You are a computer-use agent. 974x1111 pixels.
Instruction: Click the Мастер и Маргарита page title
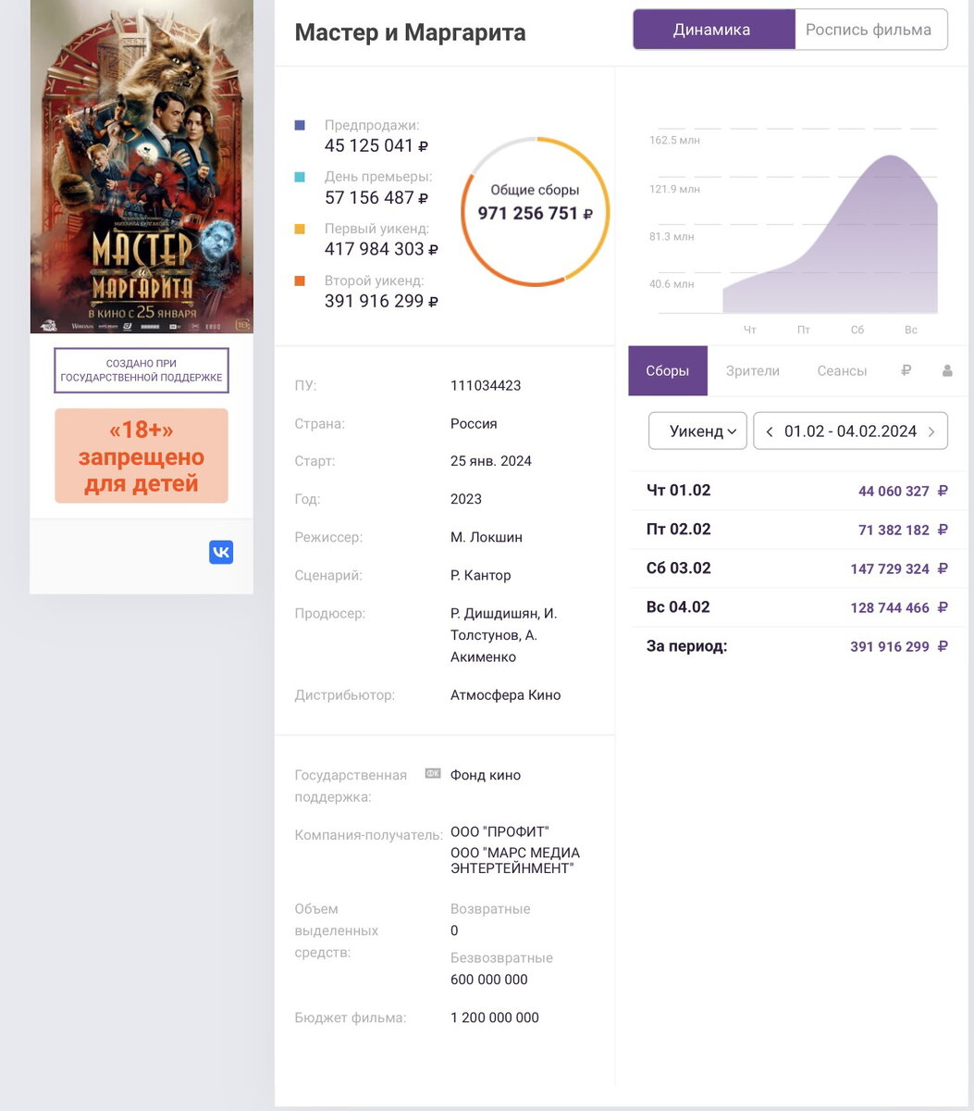point(410,32)
